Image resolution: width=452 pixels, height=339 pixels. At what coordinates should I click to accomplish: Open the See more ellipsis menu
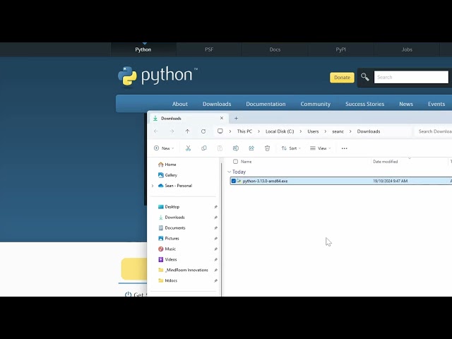pyautogui.click(x=344, y=148)
